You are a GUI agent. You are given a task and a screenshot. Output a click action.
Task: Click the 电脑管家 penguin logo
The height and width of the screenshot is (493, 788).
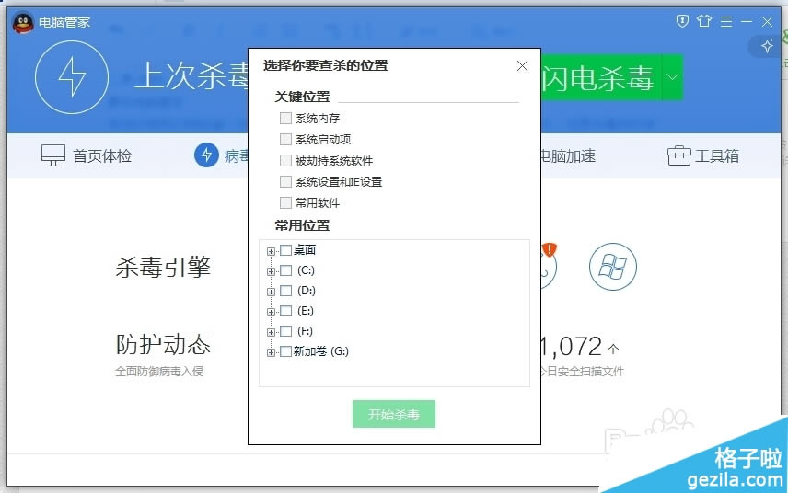pos(23,22)
